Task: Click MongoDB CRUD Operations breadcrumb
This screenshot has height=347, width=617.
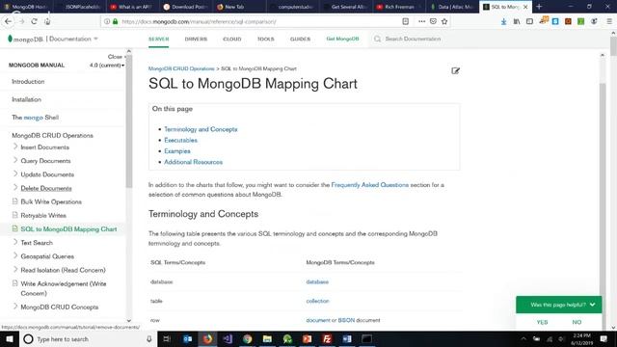Action: pos(181,68)
